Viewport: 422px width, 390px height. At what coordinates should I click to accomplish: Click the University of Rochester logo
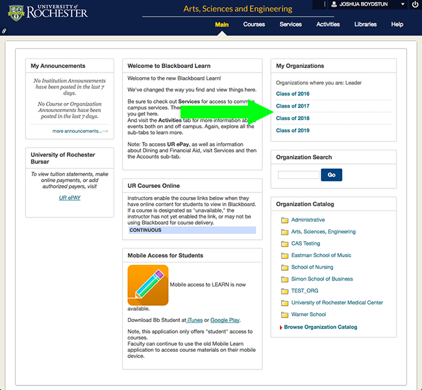[x=47, y=12]
